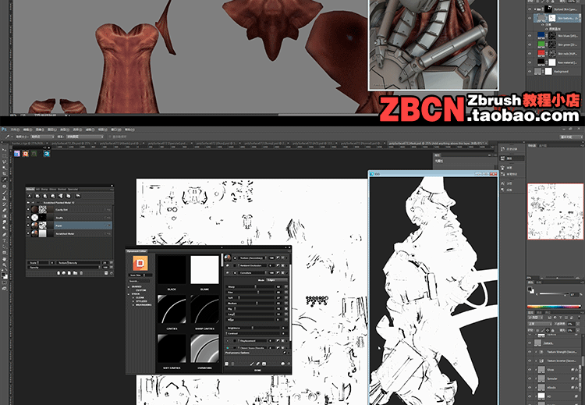Open the sample size dropdown in options bar
The image size is (585, 405).
point(42,137)
